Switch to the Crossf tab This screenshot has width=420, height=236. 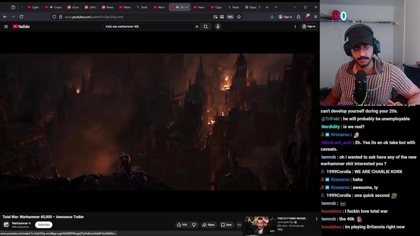[54, 7]
